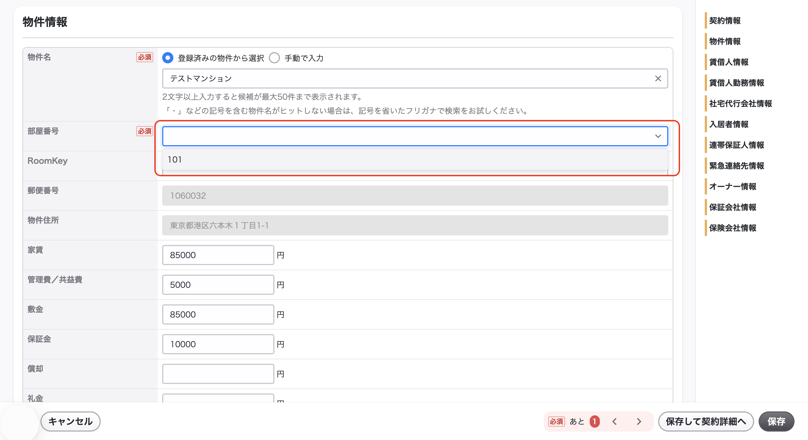This screenshot has width=808, height=440.
Task: Go to previous required field arrow
Action: tap(614, 422)
